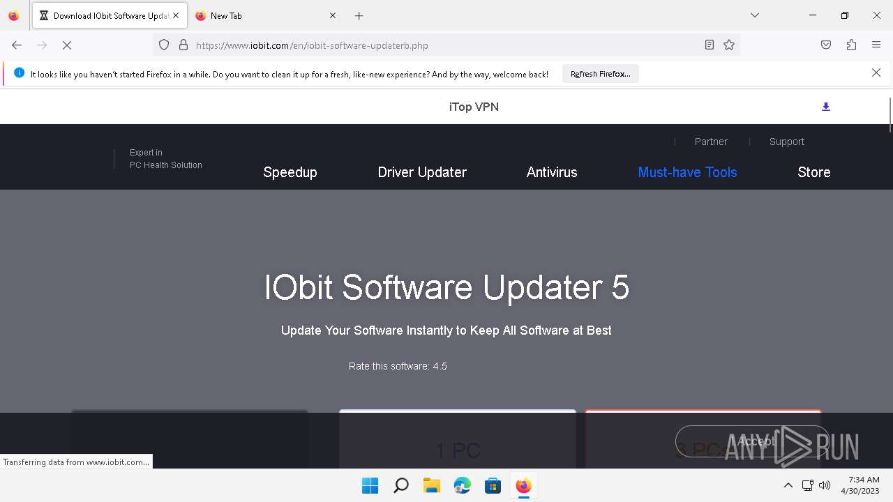The width and height of the screenshot is (893, 502).
Task: Open the Extensions puzzle icon
Action: pyautogui.click(x=851, y=45)
